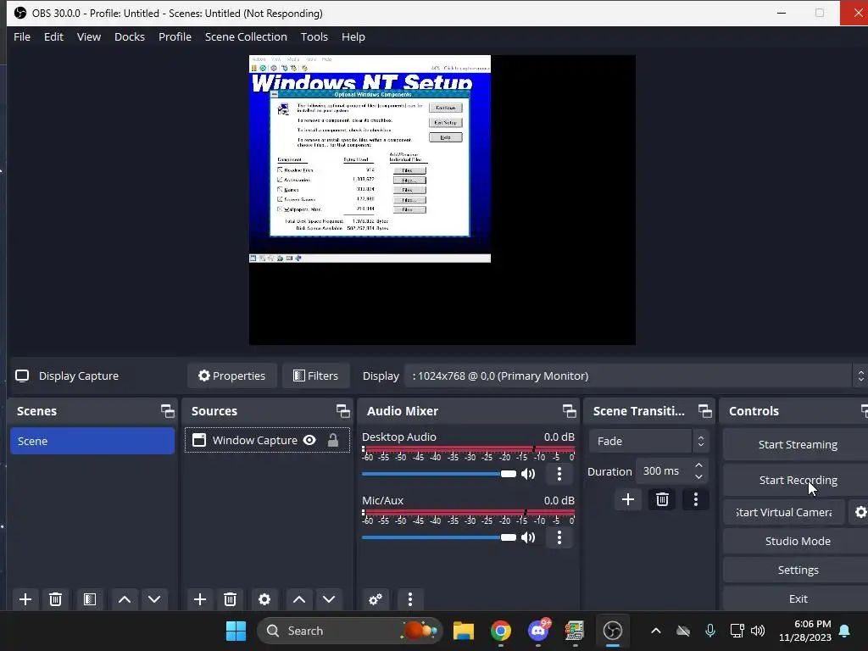Click the Start Streaming button

pyautogui.click(x=797, y=444)
